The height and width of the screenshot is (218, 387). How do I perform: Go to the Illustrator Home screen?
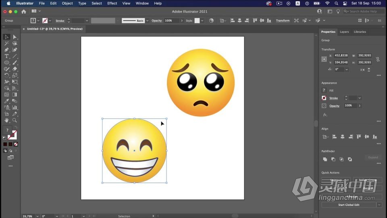(x=24, y=11)
